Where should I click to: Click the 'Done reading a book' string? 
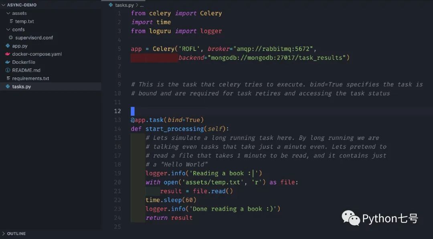pyautogui.click(x=233, y=209)
